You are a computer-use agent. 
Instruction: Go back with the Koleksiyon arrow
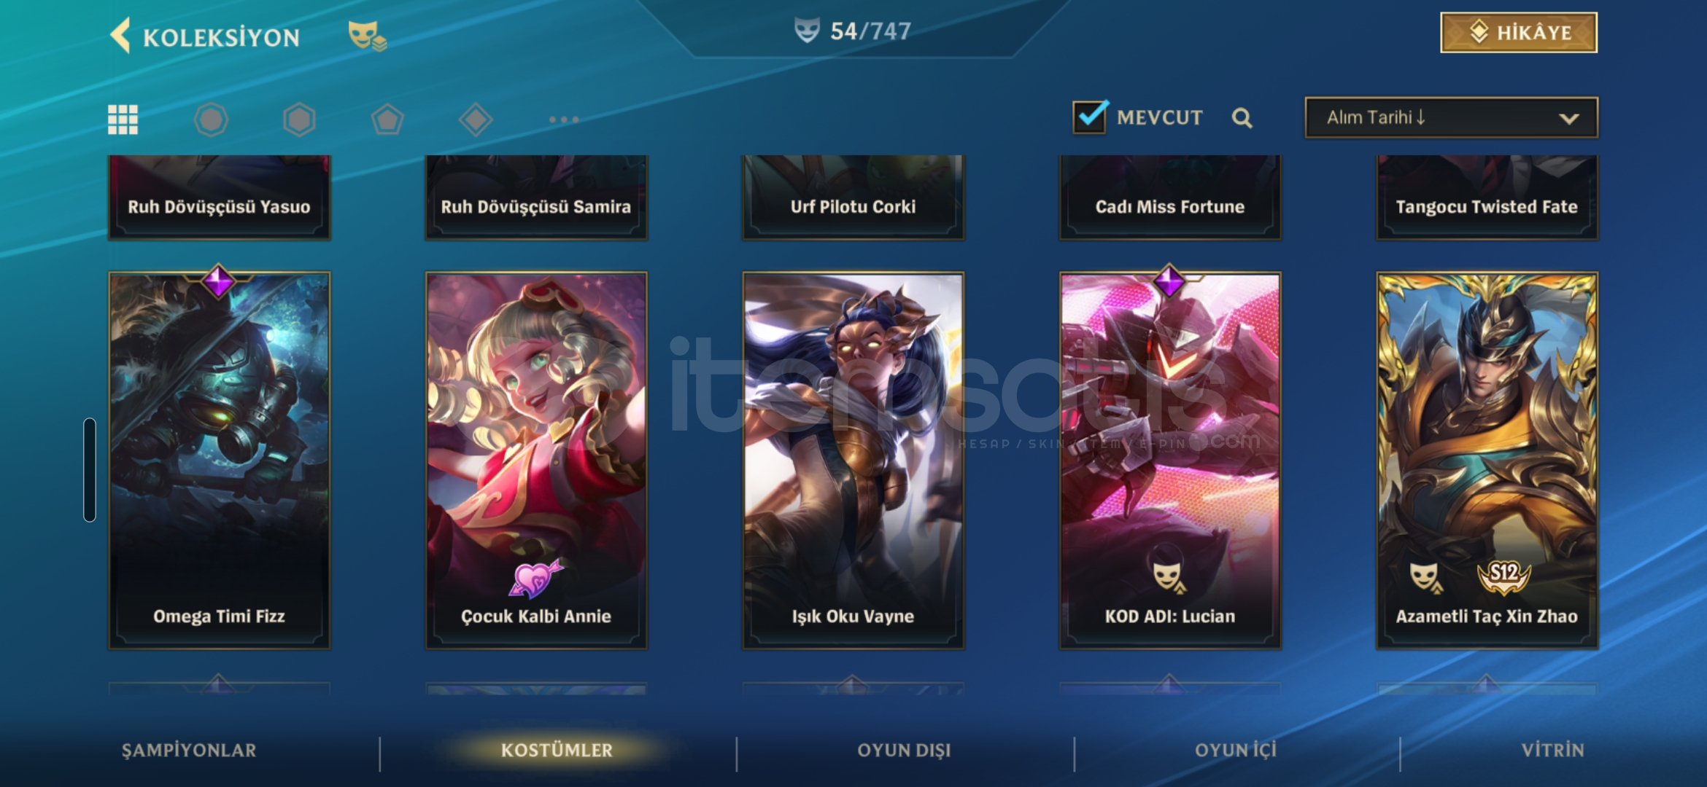click(121, 36)
